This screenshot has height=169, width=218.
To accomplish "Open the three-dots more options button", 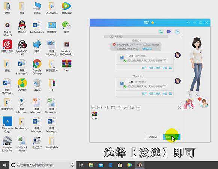I will 177,32.
